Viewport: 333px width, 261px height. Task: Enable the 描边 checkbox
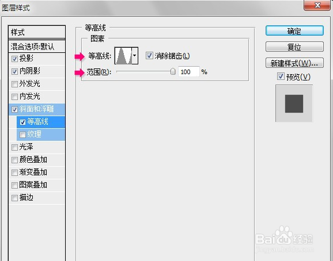click(x=14, y=198)
